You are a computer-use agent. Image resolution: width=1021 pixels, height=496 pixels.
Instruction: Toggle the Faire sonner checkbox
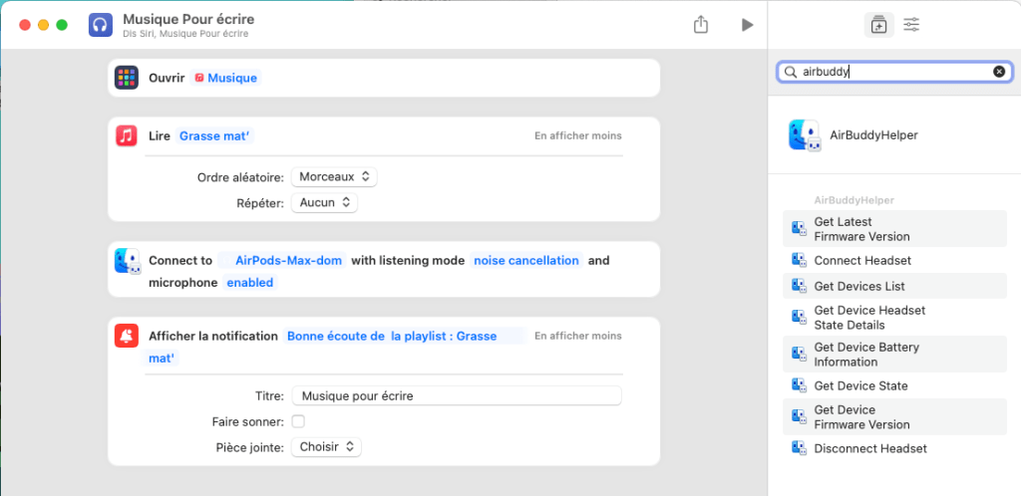point(298,421)
